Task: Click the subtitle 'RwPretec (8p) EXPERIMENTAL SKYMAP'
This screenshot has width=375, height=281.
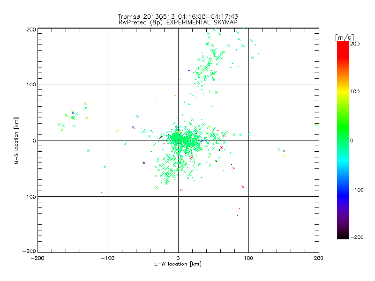Action: click(178, 22)
